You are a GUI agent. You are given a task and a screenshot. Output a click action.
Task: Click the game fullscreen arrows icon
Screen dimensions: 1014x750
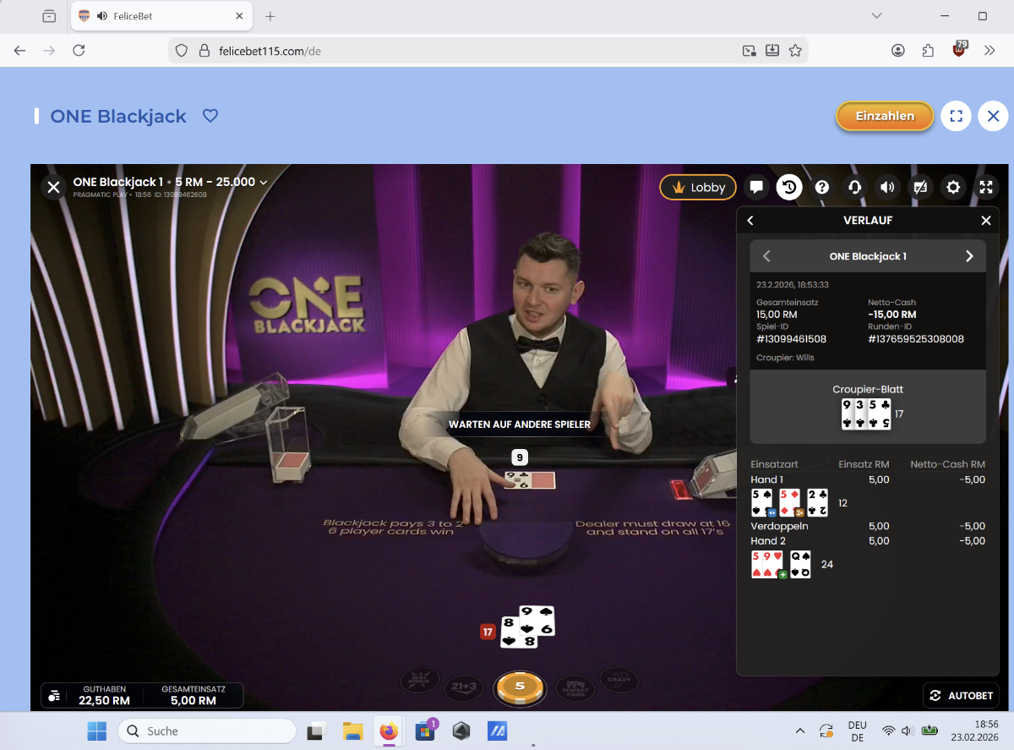click(985, 188)
